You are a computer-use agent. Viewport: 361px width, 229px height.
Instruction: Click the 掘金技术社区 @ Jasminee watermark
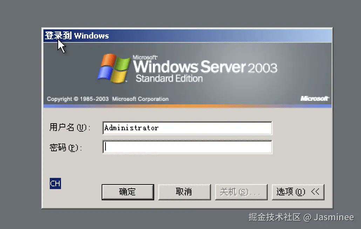pyautogui.click(x=301, y=217)
